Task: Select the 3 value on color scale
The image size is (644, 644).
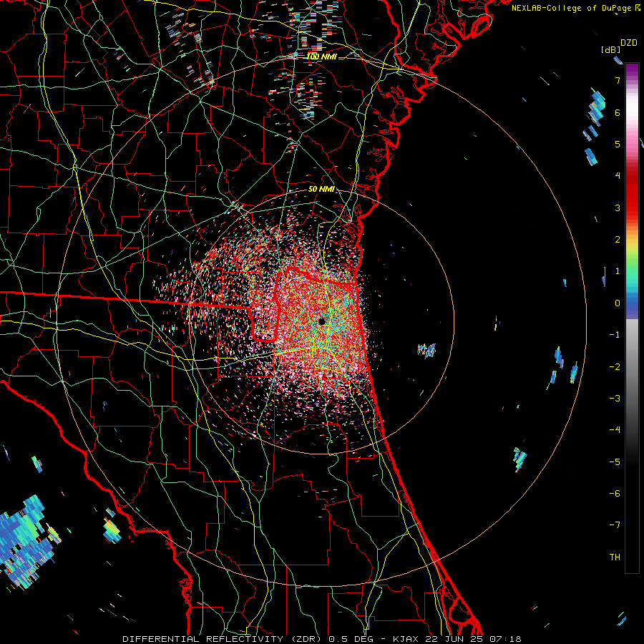Action: [x=618, y=208]
